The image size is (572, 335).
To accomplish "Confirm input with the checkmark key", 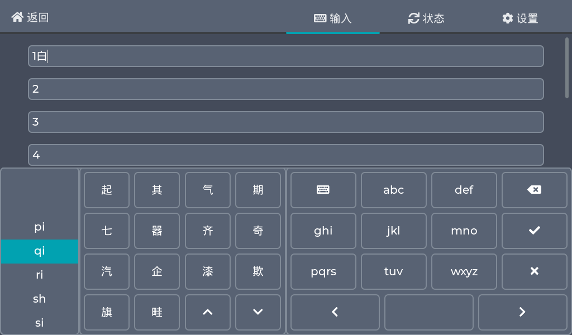I will coord(535,231).
